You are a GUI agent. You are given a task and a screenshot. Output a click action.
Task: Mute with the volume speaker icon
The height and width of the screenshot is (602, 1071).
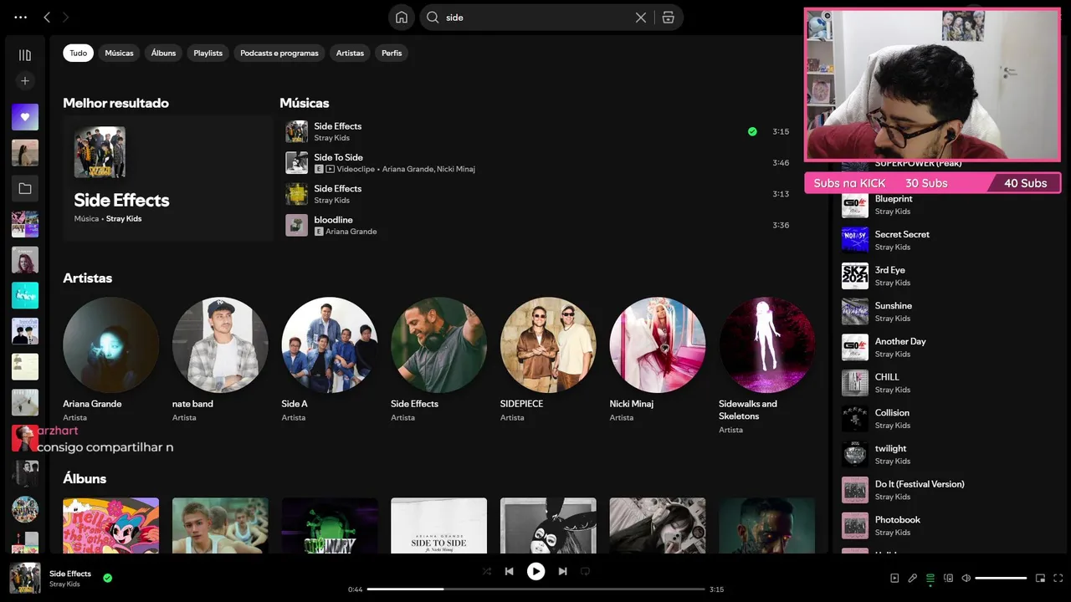966,578
